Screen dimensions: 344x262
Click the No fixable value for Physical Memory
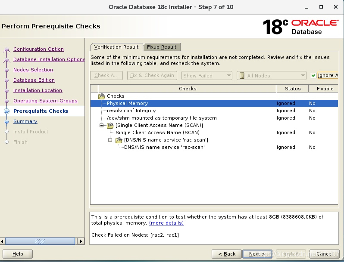point(312,103)
